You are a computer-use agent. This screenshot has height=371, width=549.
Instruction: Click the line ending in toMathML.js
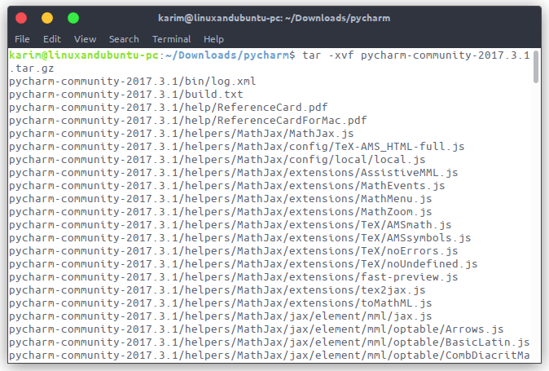(221, 303)
